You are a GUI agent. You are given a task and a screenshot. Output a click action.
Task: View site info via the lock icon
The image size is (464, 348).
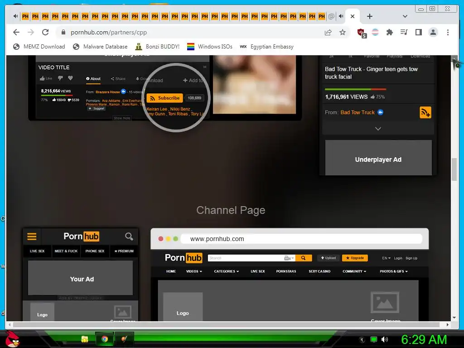pyautogui.click(x=63, y=32)
